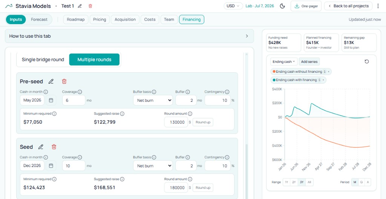
Task: Delete the Seed round
Action: click(x=54, y=147)
